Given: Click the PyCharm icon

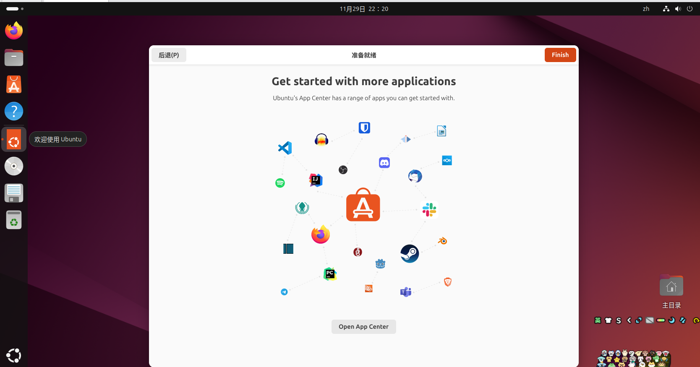Looking at the screenshot, I should (330, 274).
